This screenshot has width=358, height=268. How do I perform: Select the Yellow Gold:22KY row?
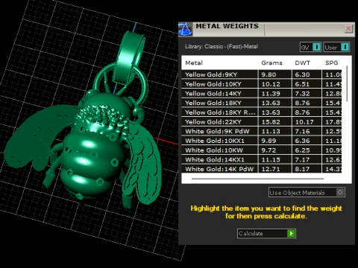click(x=262, y=121)
